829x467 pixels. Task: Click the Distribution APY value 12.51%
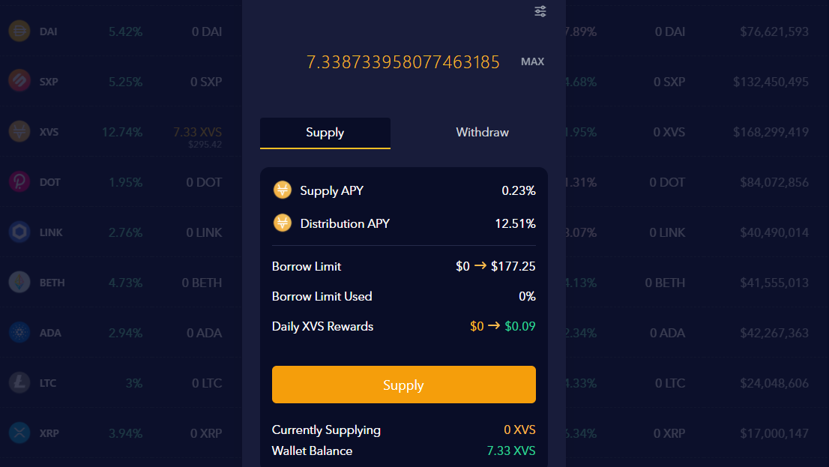click(516, 223)
